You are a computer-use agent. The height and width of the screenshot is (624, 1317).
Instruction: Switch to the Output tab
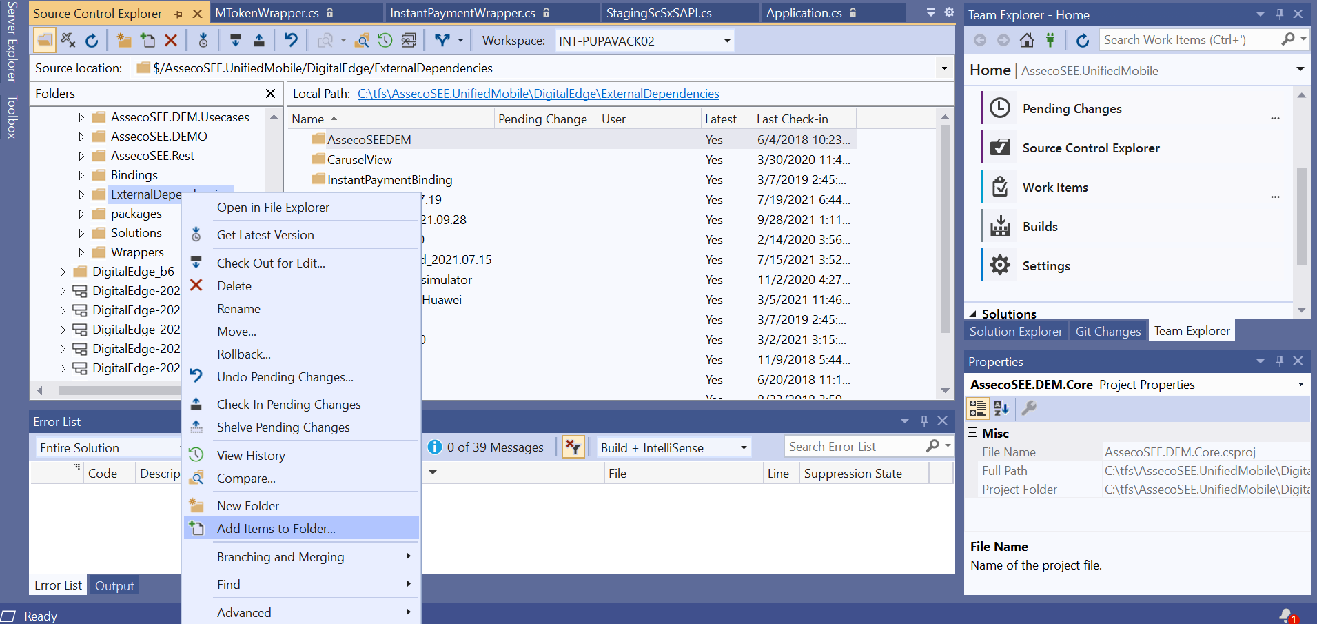click(x=114, y=585)
